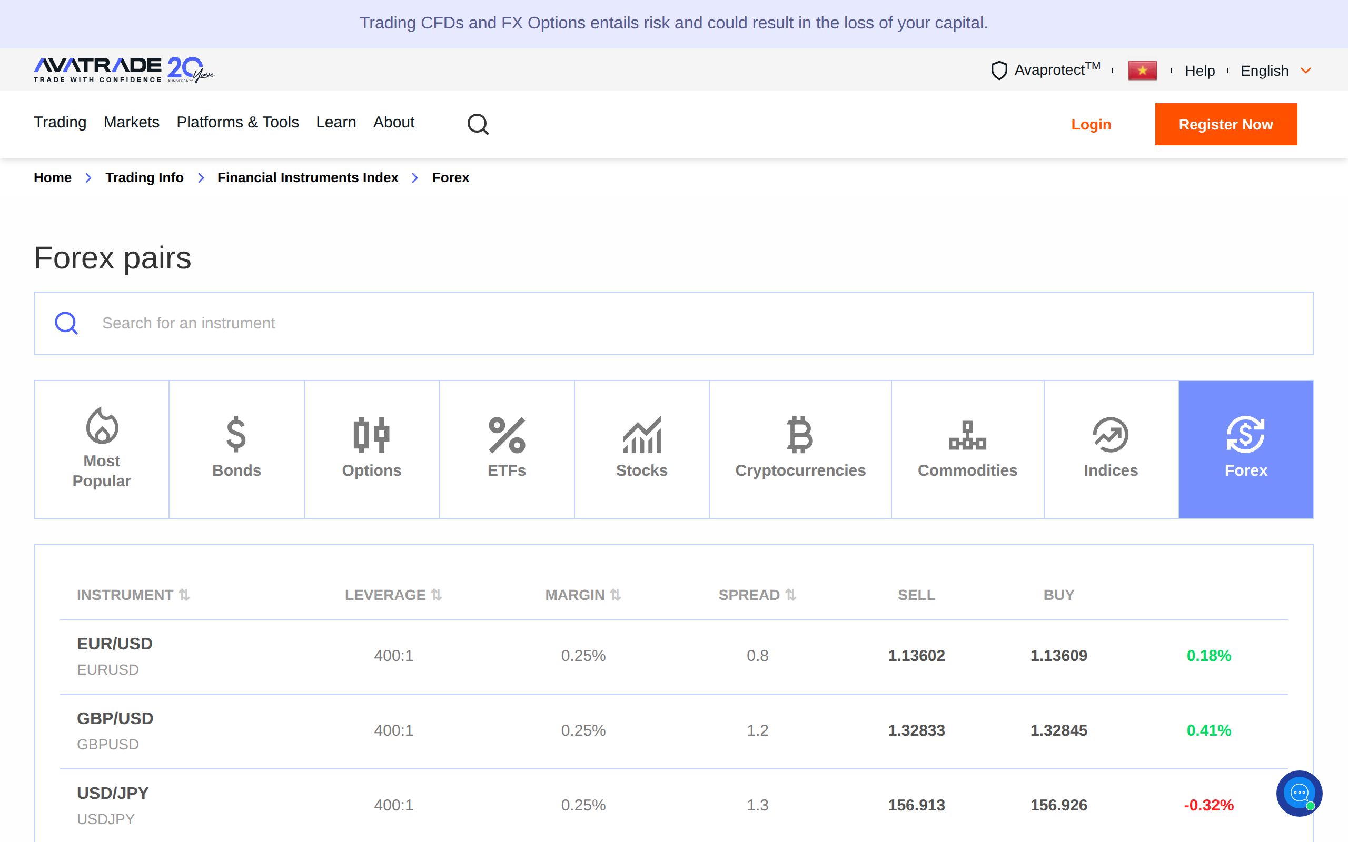
Task: Expand the English language dropdown arrow
Action: (x=1306, y=71)
